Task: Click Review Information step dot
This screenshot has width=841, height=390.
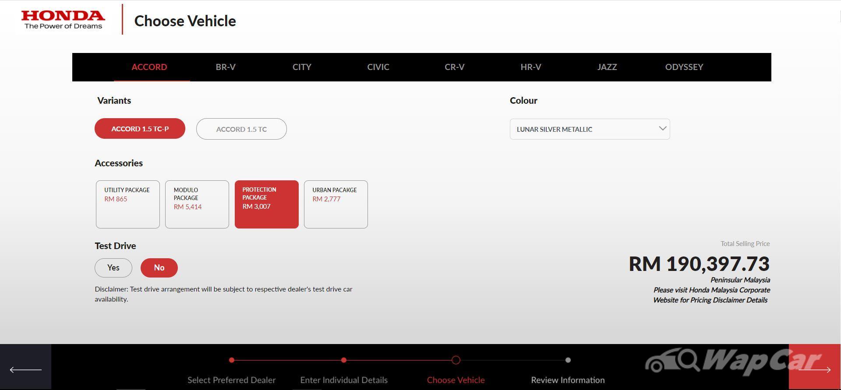Action: pos(568,360)
